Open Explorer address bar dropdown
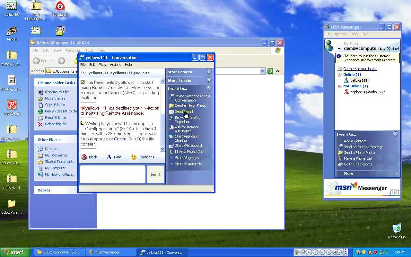Screen dimensions: 411x257 (x=262, y=71)
